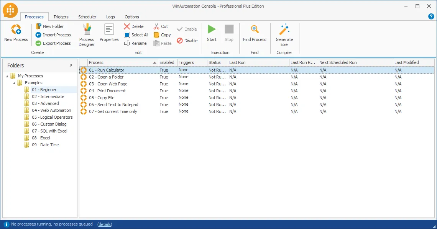Click Export Process button
This screenshot has width=437, height=229.
point(53,43)
